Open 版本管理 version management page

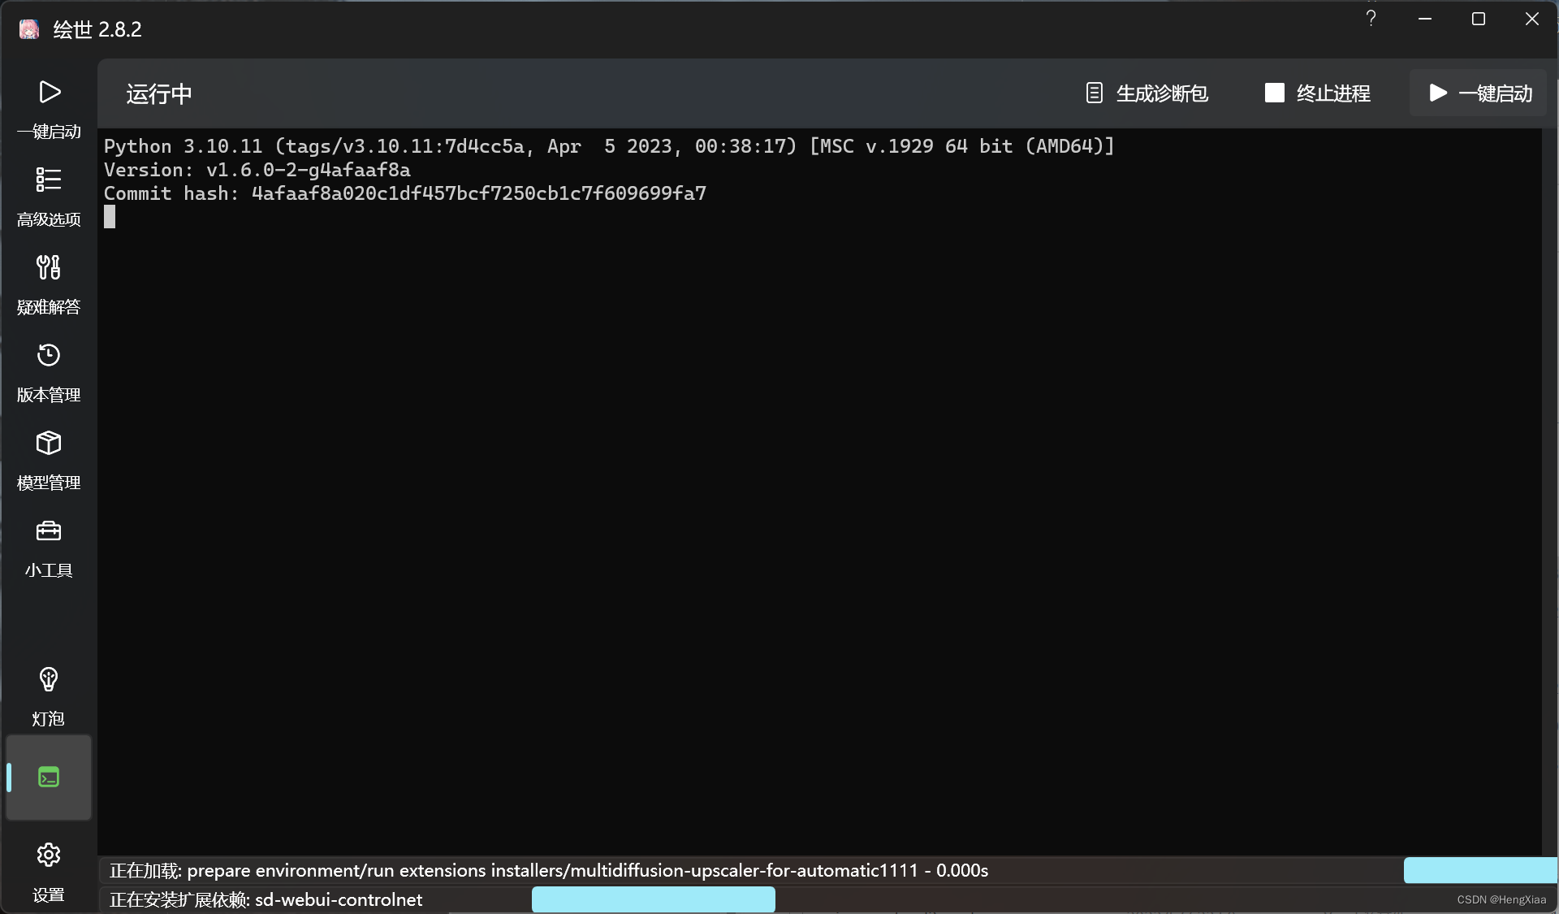(x=49, y=372)
